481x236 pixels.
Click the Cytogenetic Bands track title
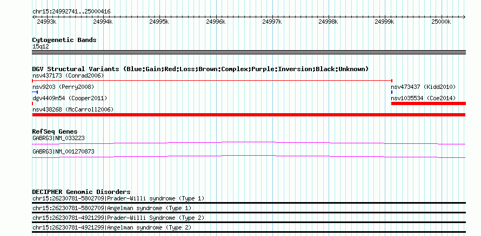coord(64,40)
